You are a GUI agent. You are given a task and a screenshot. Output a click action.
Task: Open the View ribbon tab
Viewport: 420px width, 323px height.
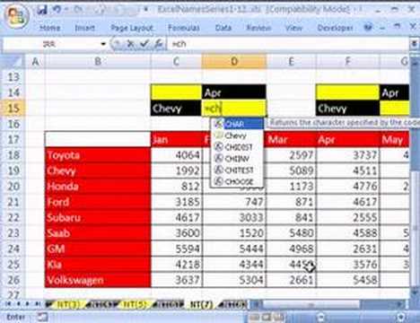click(x=293, y=28)
